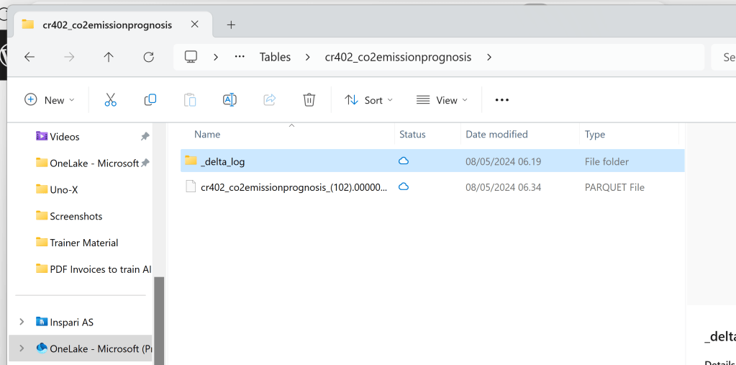Expand the Inspari AS tree node

point(22,322)
